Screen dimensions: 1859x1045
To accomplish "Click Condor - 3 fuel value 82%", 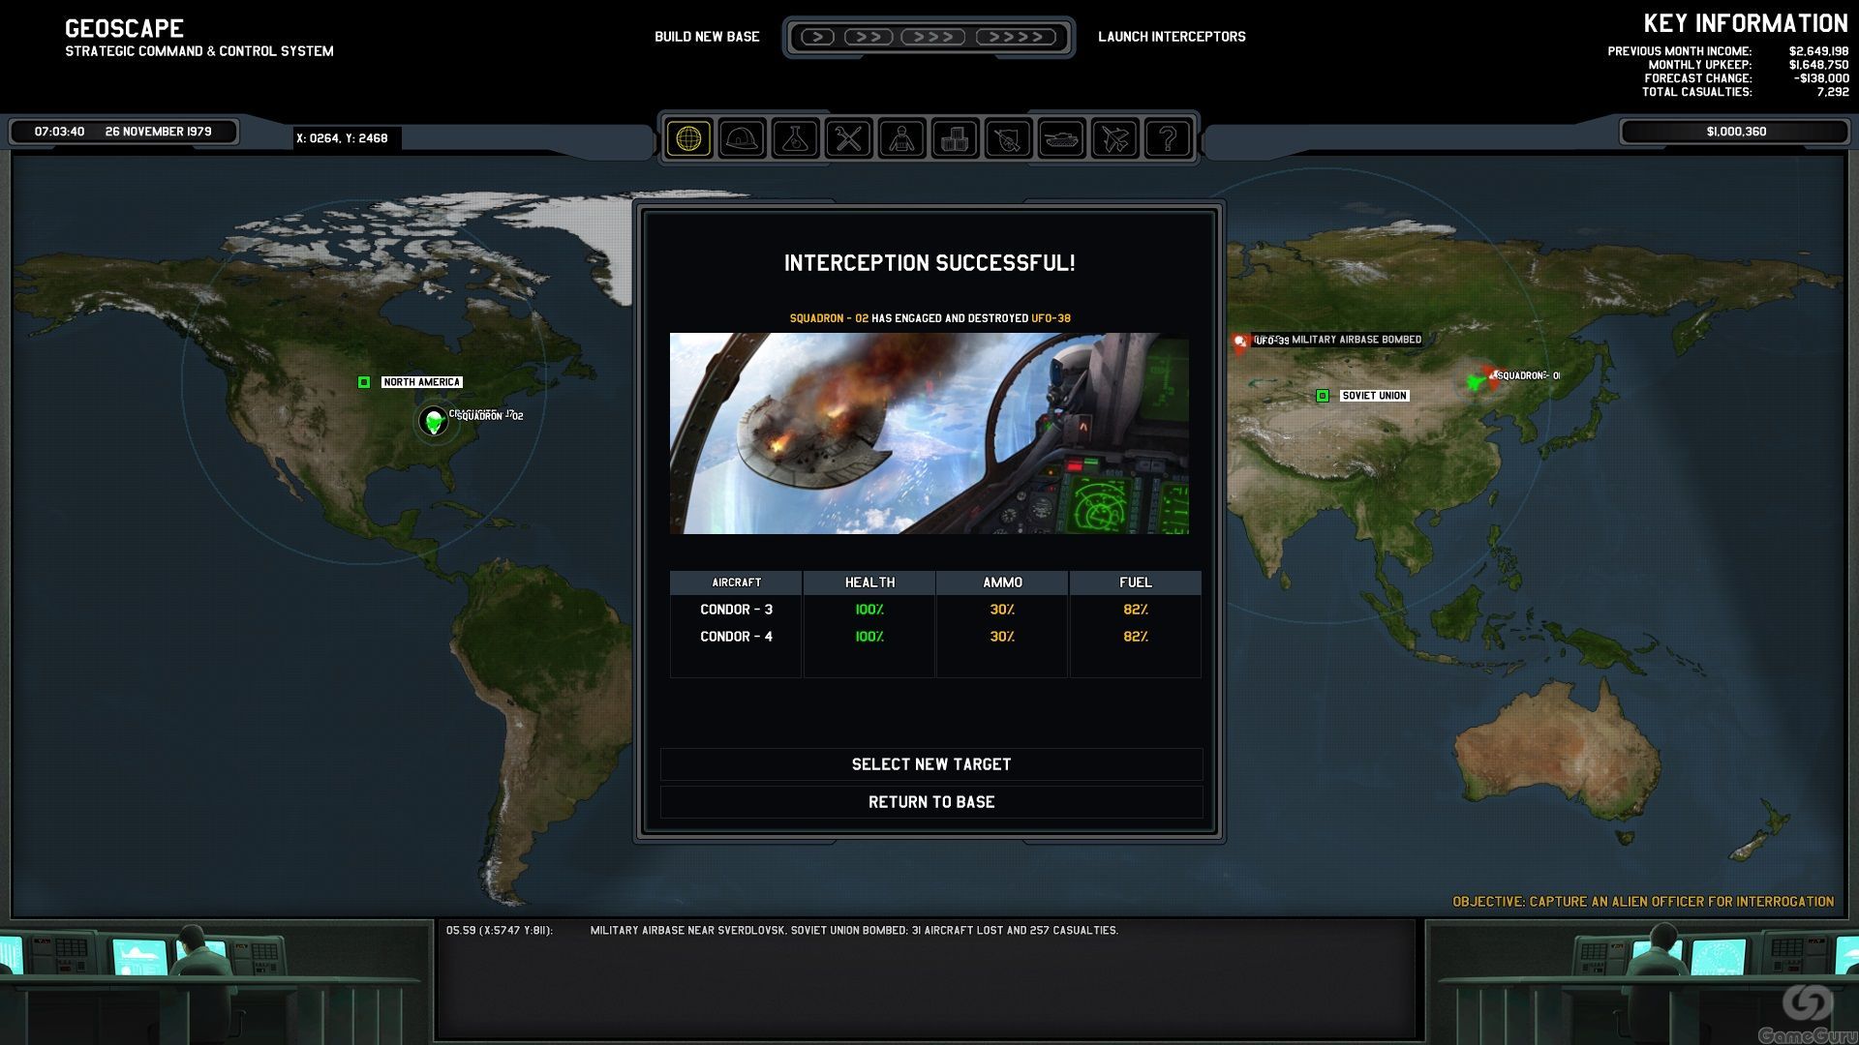I will [x=1136, y=610].
